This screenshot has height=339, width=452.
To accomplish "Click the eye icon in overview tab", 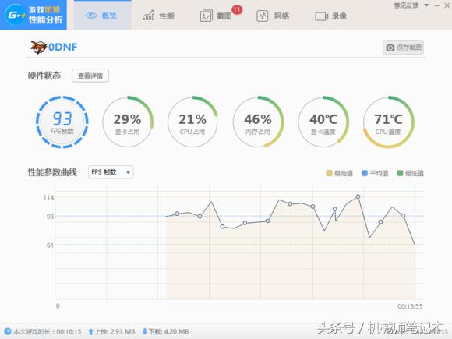I will point(91,16).
